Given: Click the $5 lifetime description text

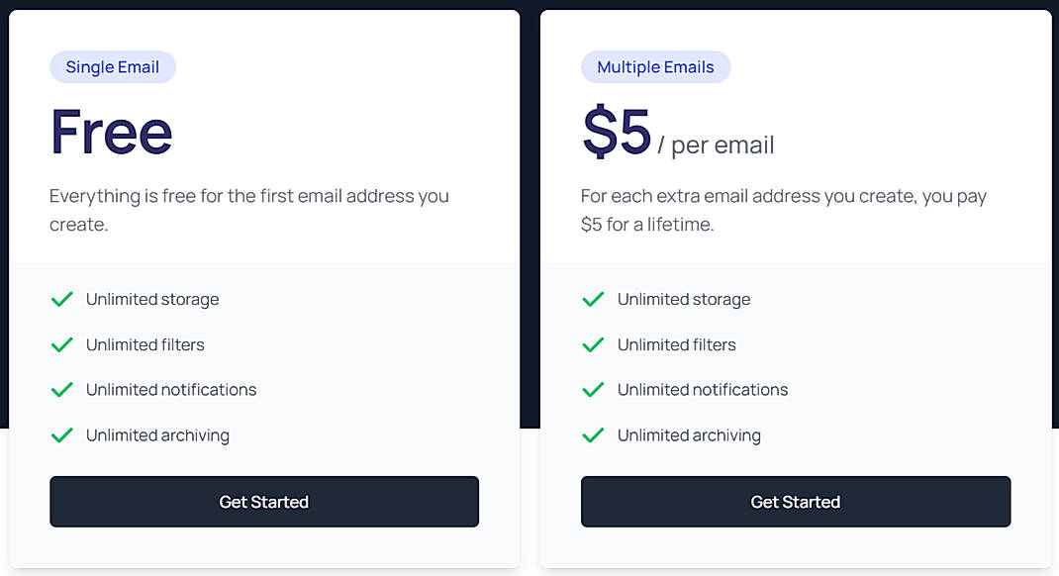Looking at the screenshot, I should coord(784,210).
